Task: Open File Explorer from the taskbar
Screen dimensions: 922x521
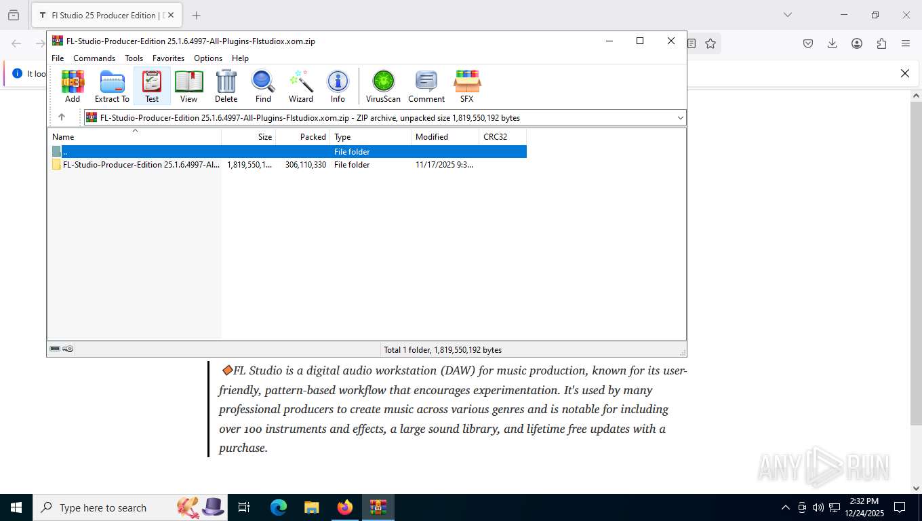Action: click(x=311, y=507)
